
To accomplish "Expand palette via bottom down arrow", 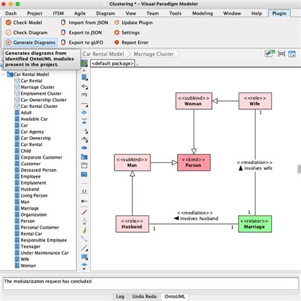I will (x=84, y=269).
